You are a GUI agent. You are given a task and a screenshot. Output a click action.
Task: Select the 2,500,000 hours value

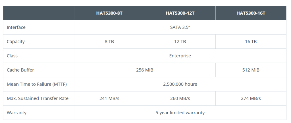180,84
